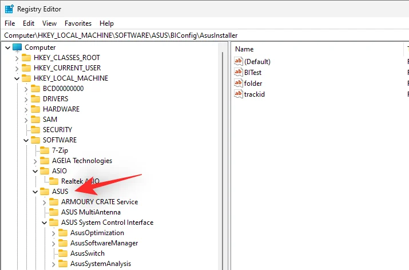Image resolution: width=409 pixels, height=270 pixels.
Task: Expand the AsusOptimization key
Action: tap(53, 233)
